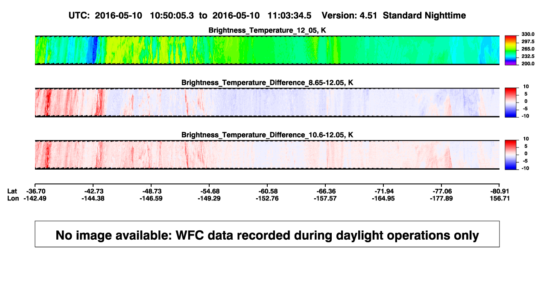Click the start time 10:50:05.3

coord(171,16)
